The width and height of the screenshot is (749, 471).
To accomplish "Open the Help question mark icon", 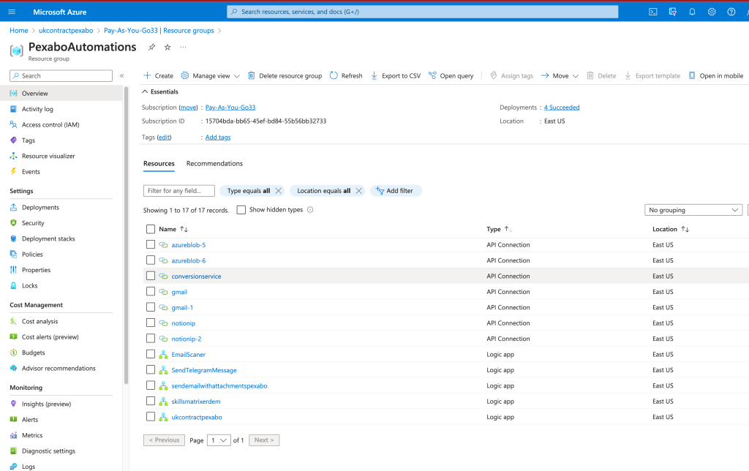I will 731,12.
